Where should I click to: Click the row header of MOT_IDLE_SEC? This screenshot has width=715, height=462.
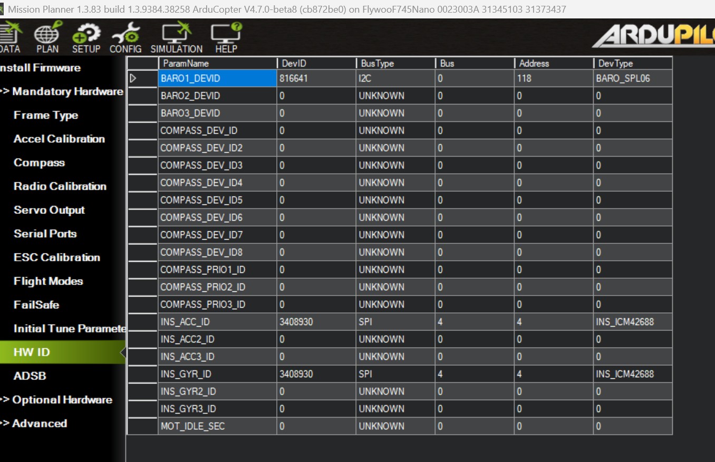(142, 426)
